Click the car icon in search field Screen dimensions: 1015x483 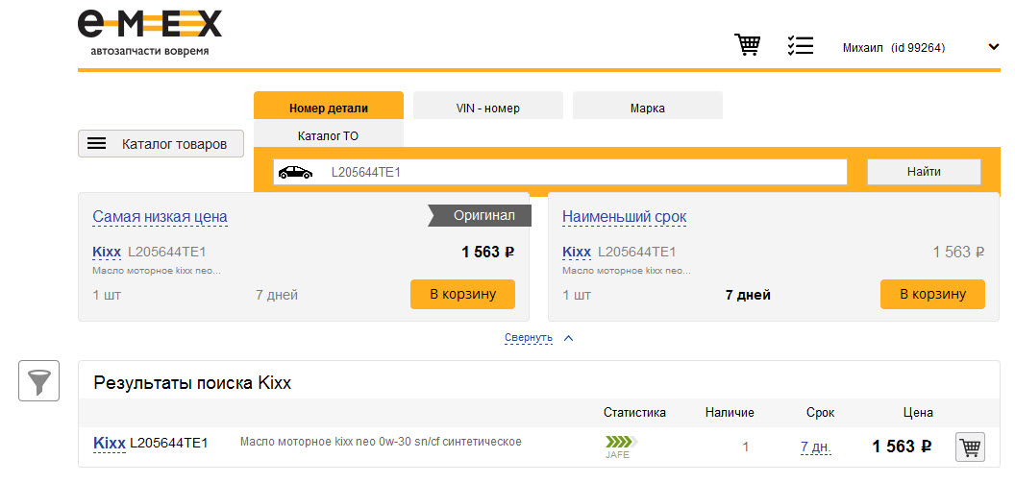click(295, 172)
